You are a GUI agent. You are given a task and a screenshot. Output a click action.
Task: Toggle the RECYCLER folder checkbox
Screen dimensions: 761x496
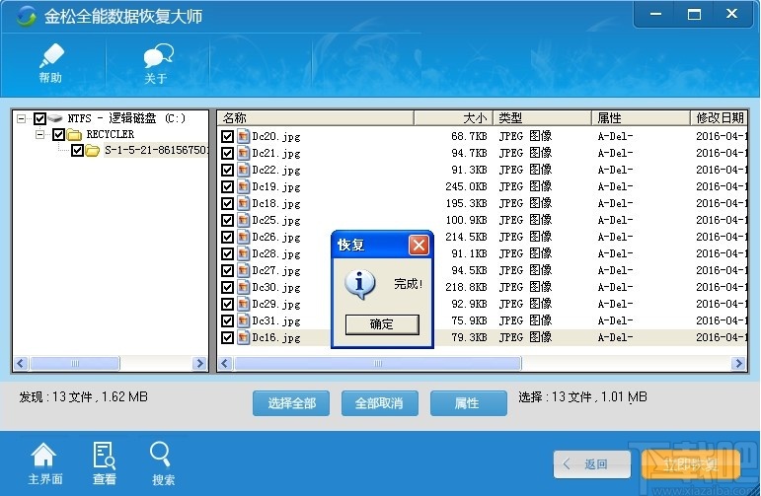pyautogui.click(x=58, y=134)
